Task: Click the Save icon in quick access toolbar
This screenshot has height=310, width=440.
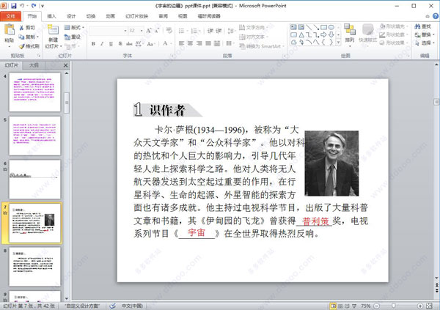Action: pyautogui.click(x=13, y=5)
